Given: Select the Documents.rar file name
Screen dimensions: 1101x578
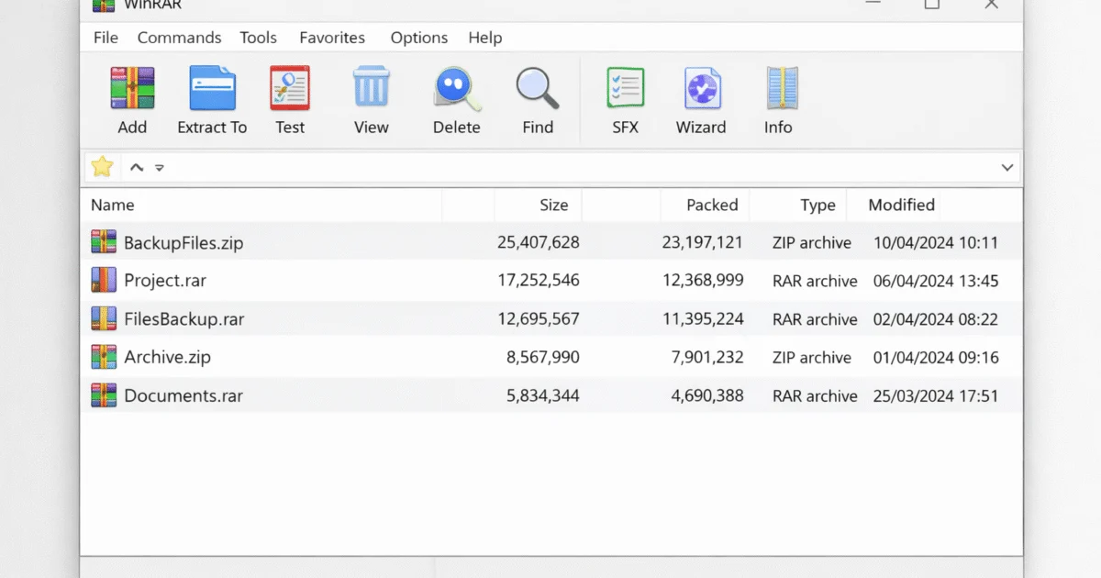Looking at the screenshot, I should click(x=183, y=396).
